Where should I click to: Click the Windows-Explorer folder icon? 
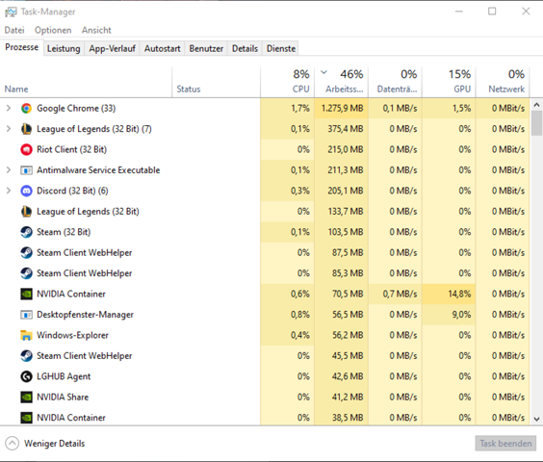26,335
